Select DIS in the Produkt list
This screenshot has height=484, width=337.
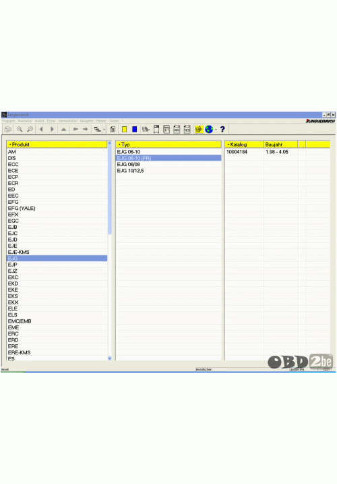coord(57,158)
